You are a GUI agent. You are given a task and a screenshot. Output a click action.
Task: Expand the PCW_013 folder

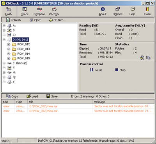pyautogui.click(x=9, y=49)
